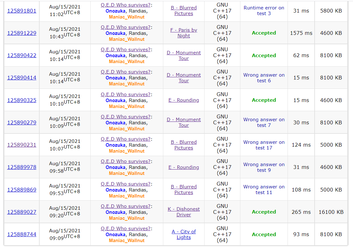The width and height of the screenshot is (353, 249).
Task: Open problem A - City of Lights
Action: (184, 234)
